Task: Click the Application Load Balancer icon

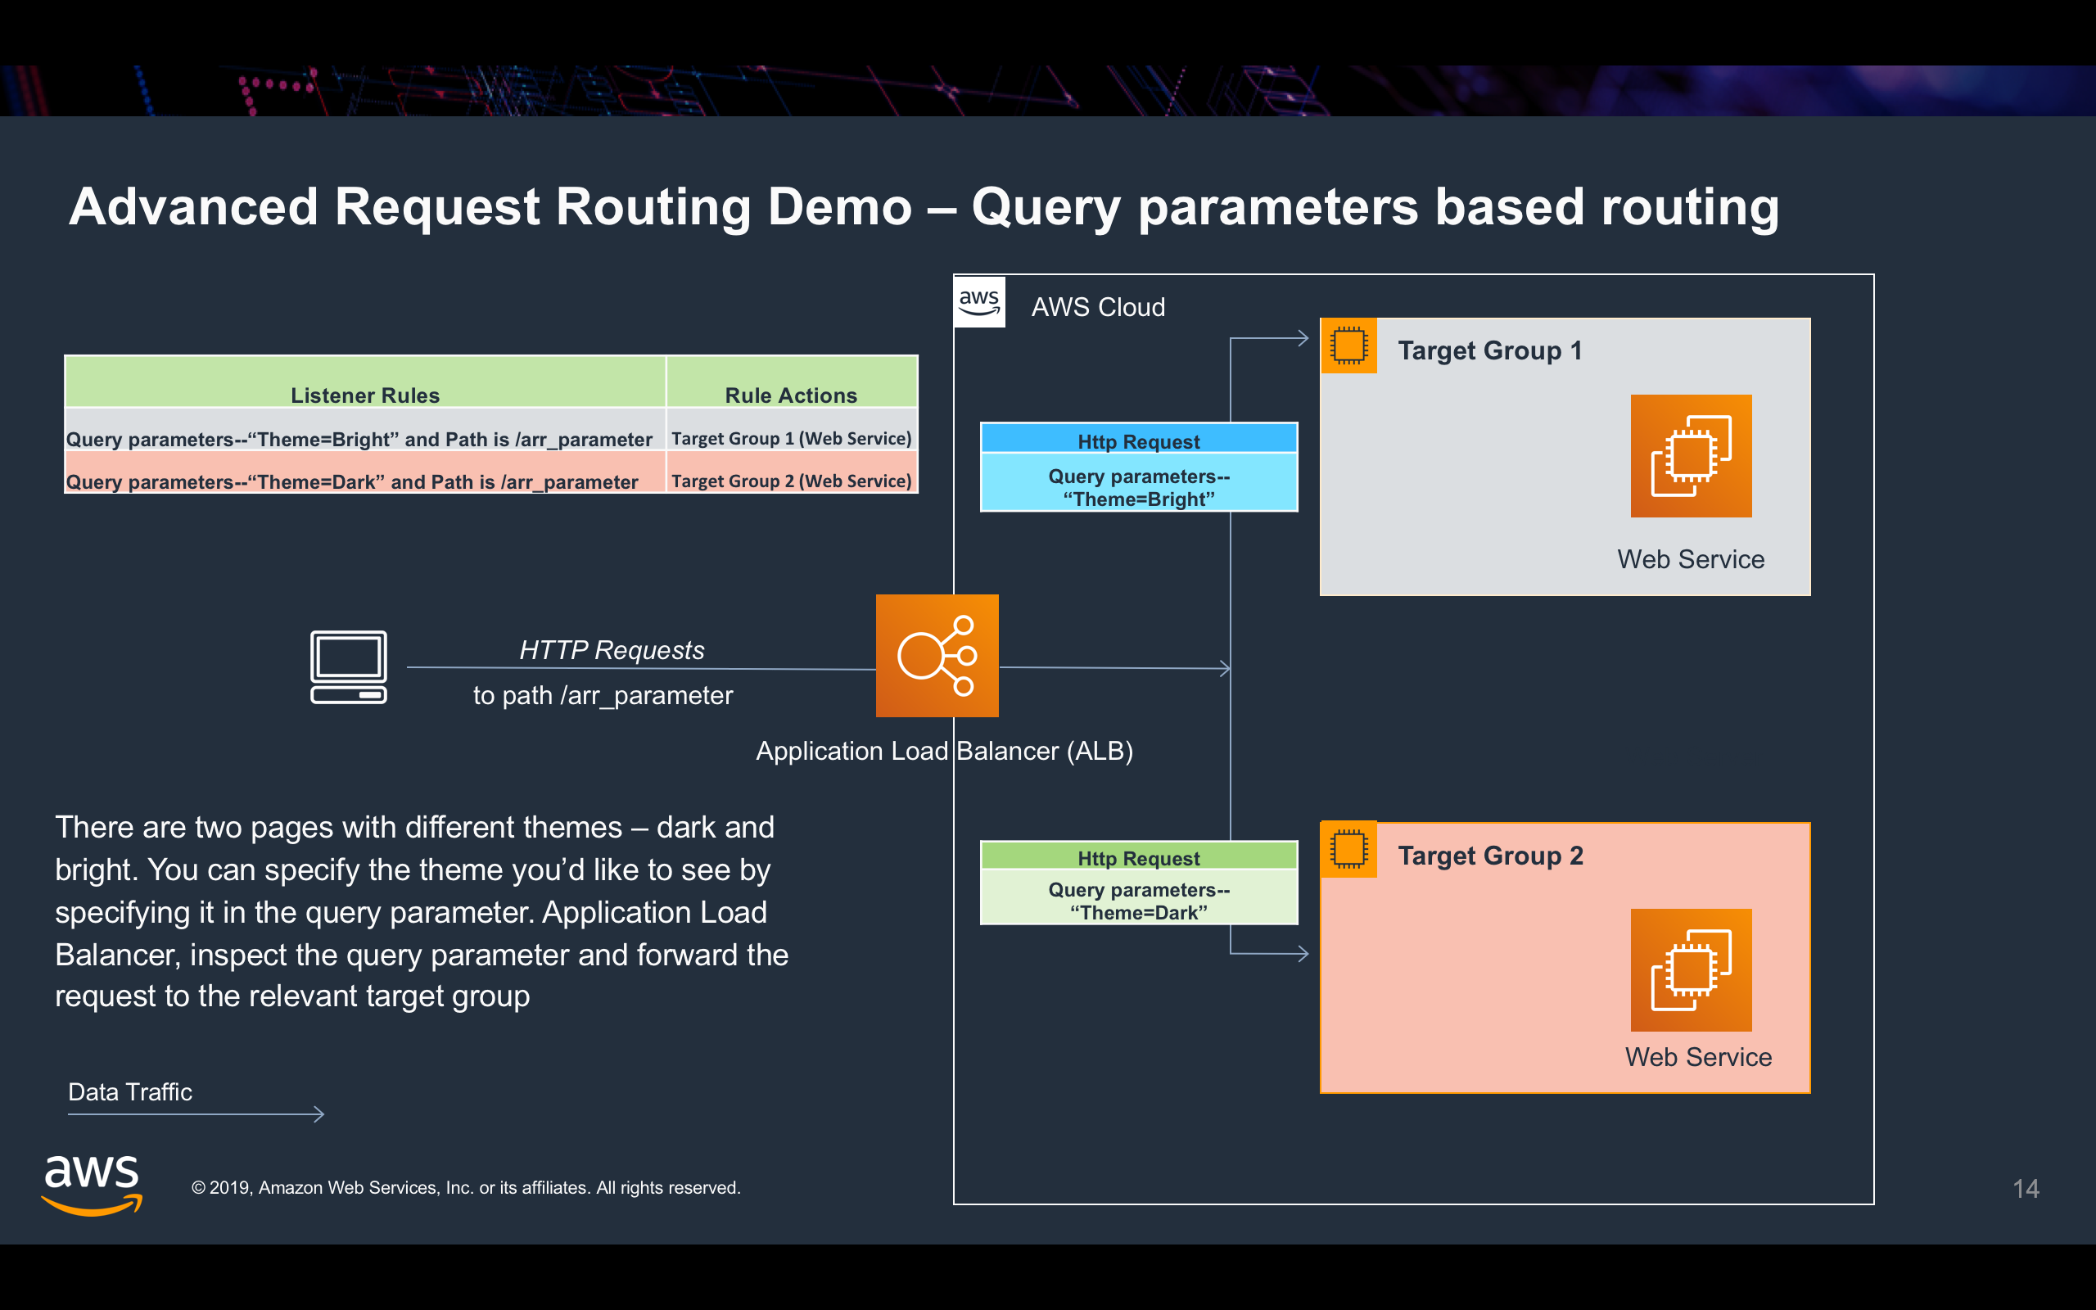Action: (x=937, y=655)
